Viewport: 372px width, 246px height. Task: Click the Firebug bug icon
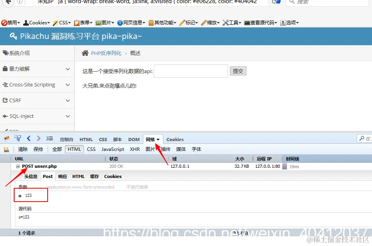coord(7,138)
